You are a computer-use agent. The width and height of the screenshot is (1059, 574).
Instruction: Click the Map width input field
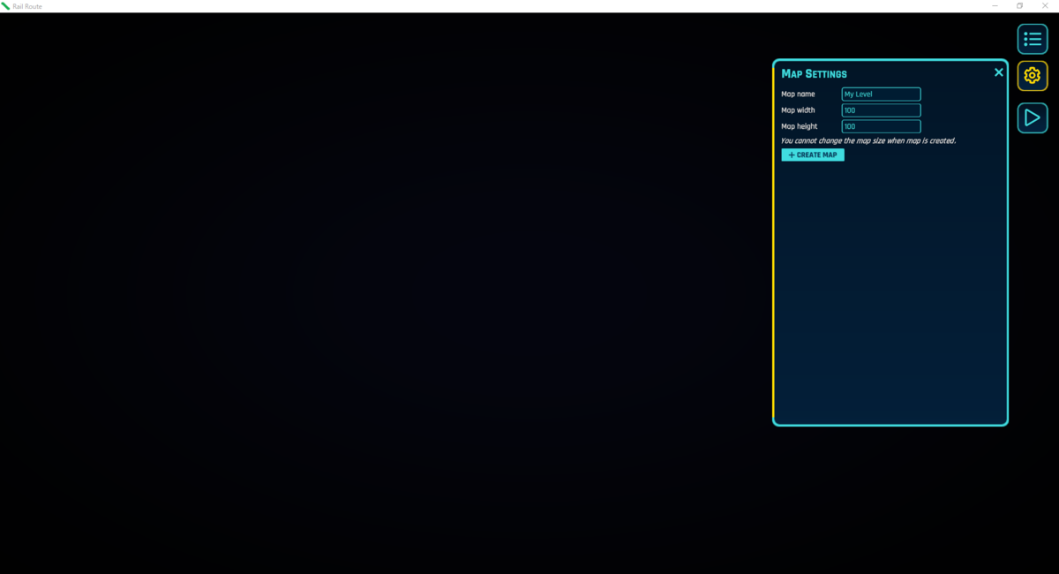pyautogui.click(x=881, y=110)
